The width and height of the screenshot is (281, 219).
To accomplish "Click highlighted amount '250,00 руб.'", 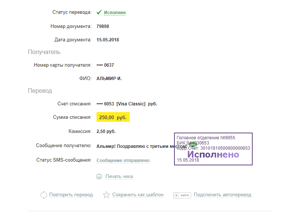I will pos(113,117).
